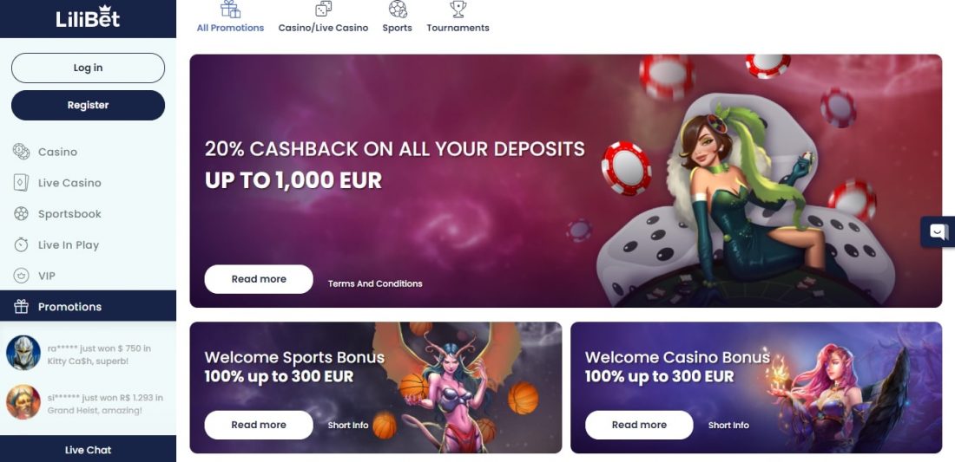This screenshot has height=462, width=955.
Task: Read more about Welcome Sports Bonus
Action: [259, 425]
